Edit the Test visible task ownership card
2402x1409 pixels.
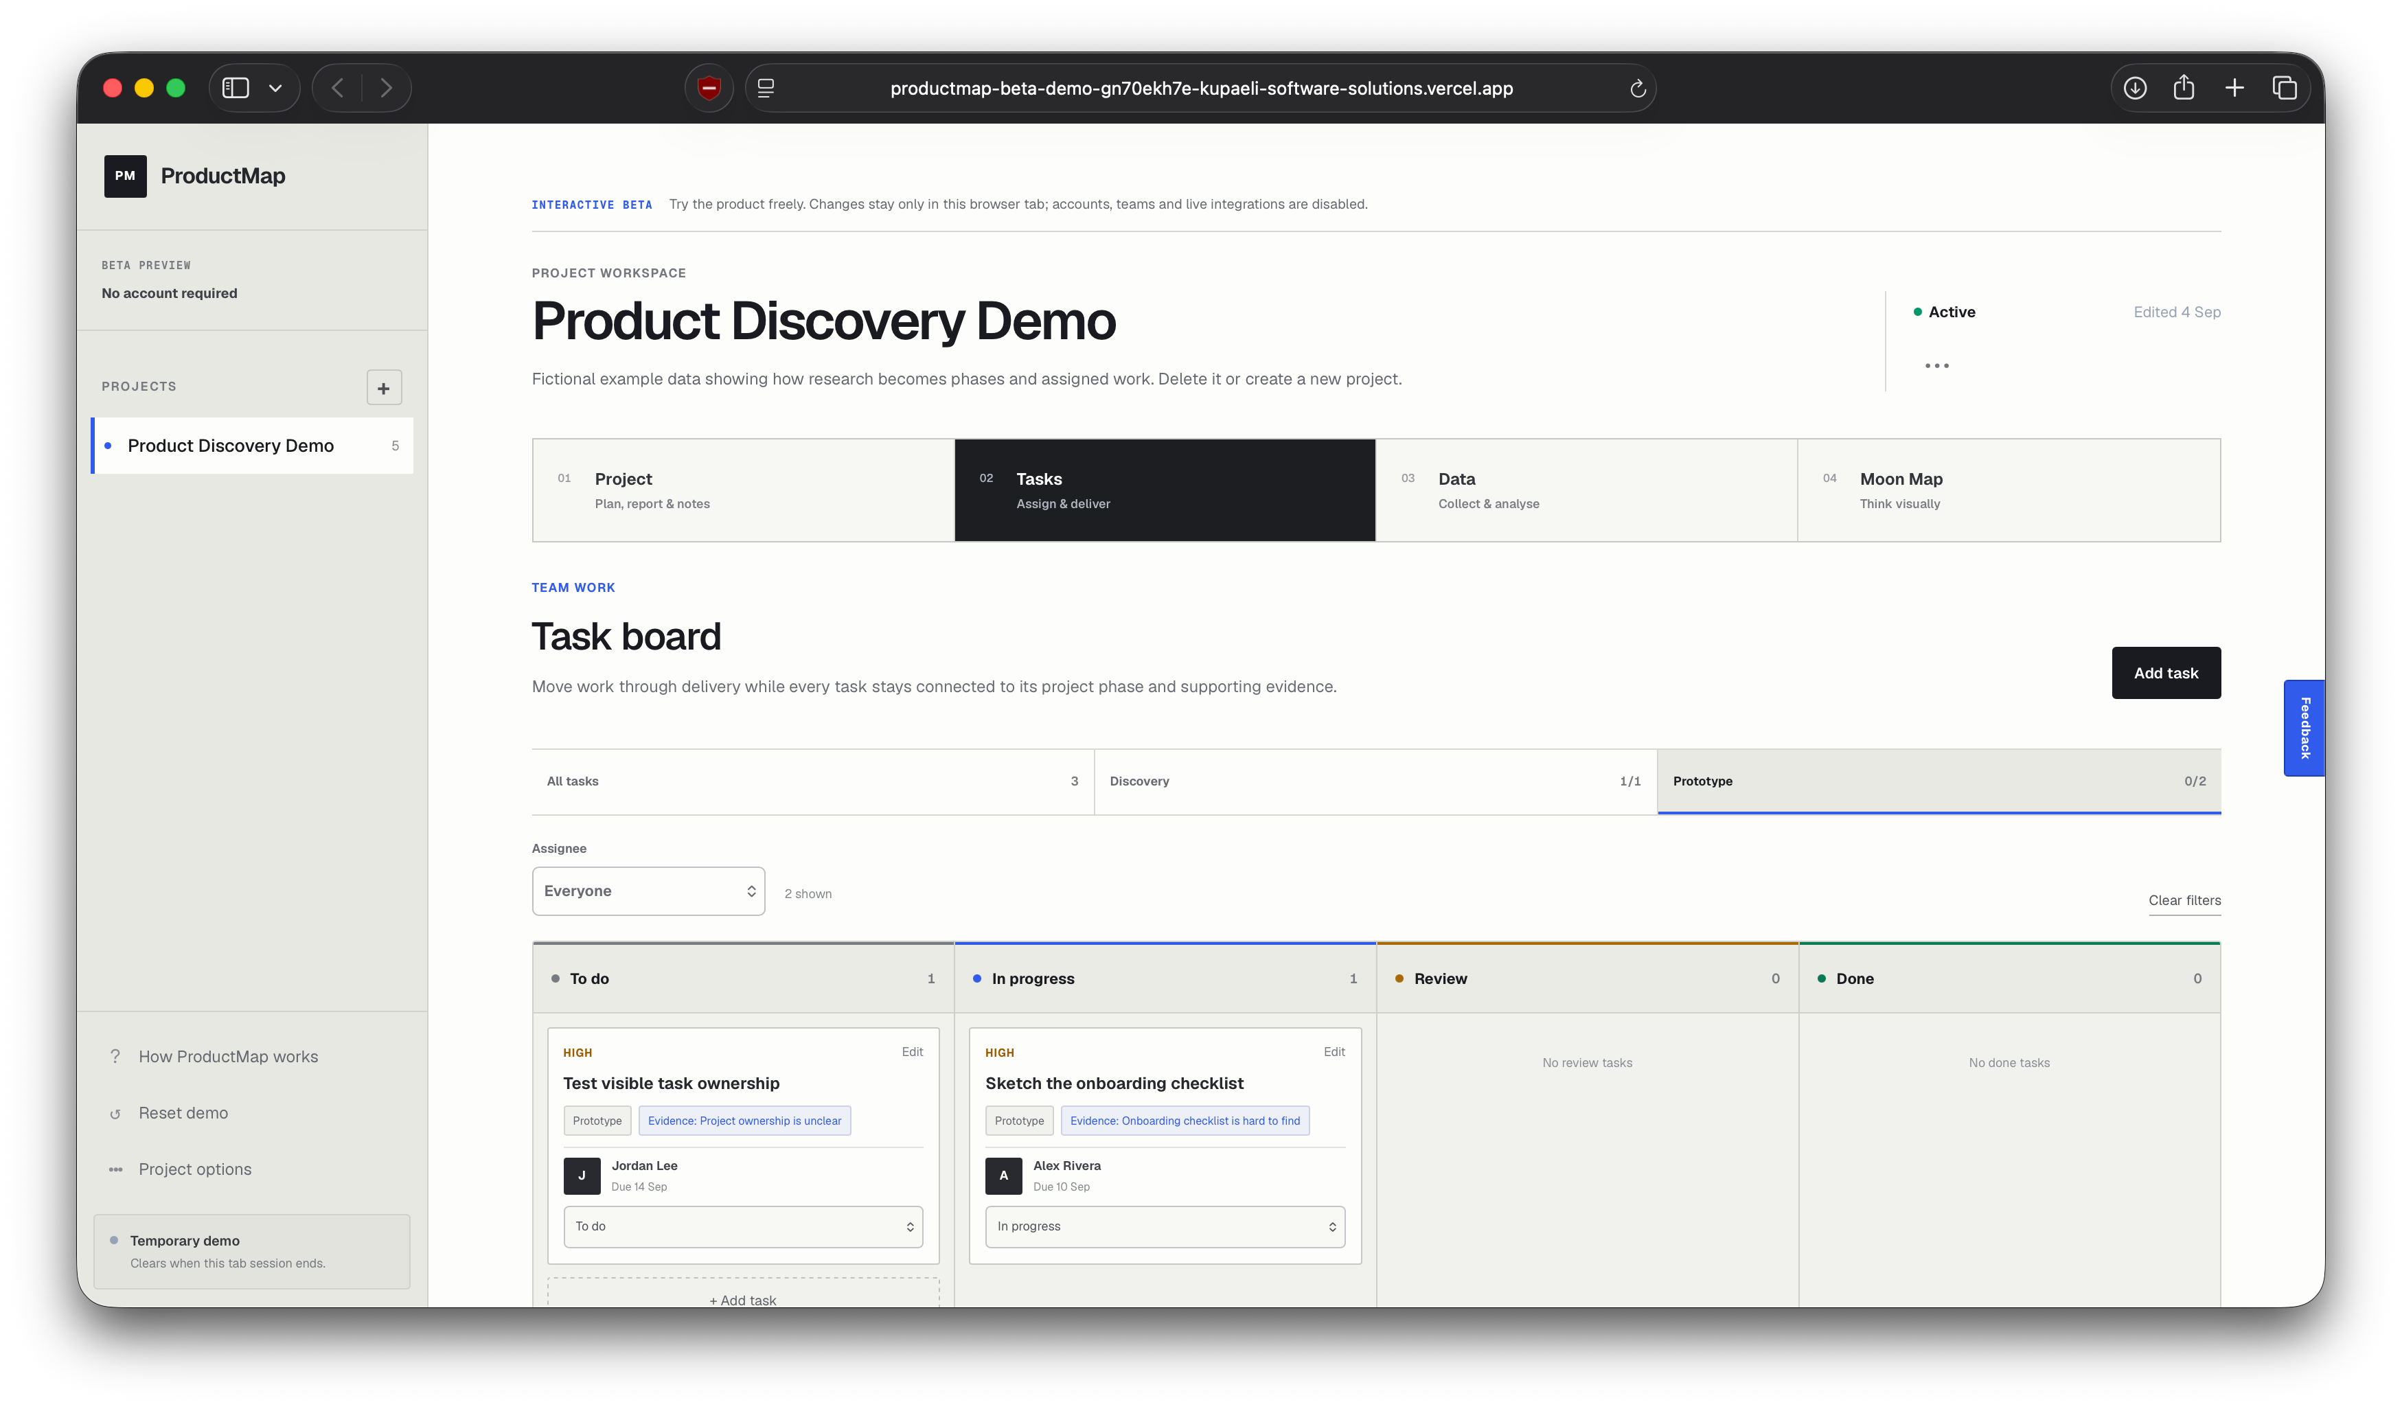(912, 1051)
